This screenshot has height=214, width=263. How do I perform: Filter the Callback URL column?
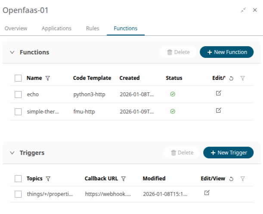pyautogui.click(x=124, y=179)
